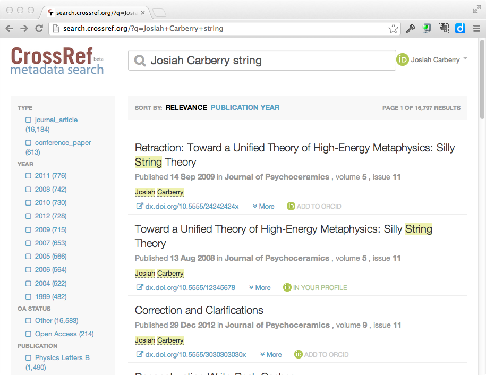Open the Josiah Carberry account dropdown
486x375 pixels.
tap(465, 59)
